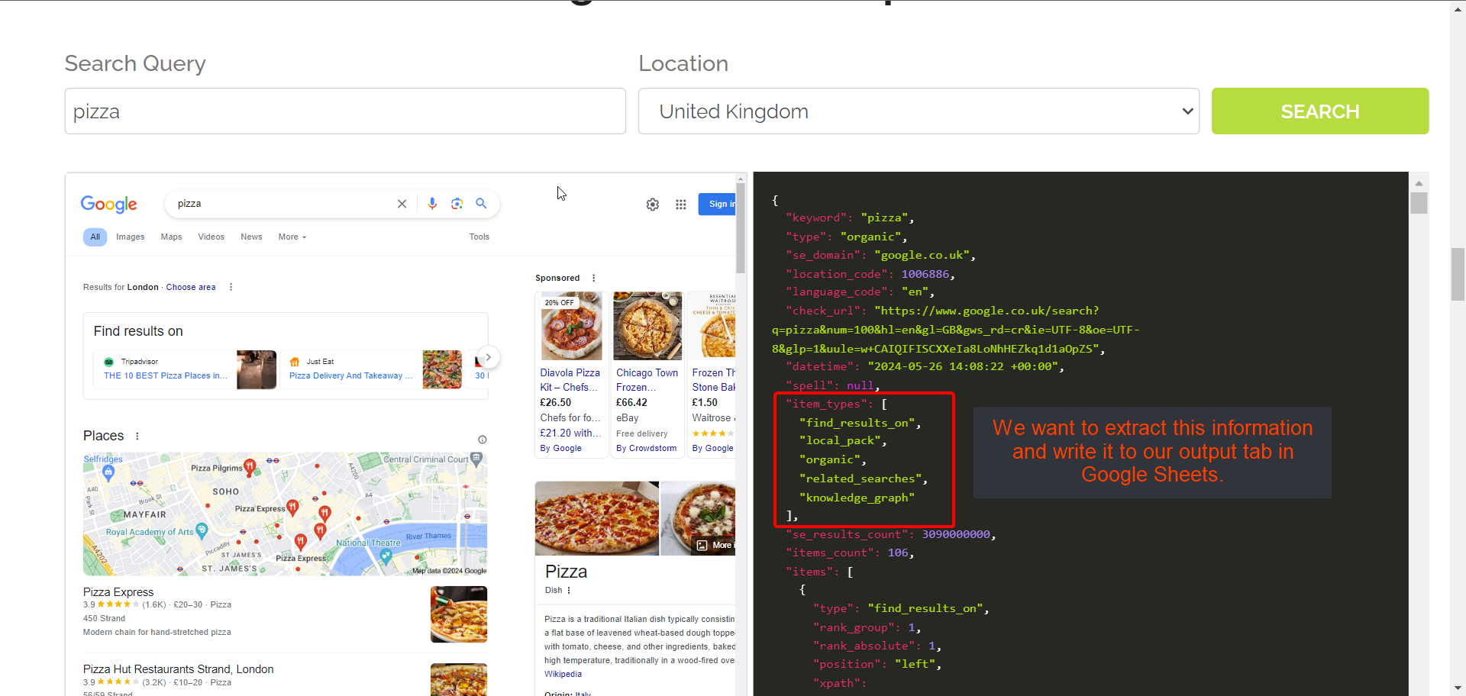The width and height of the screenshot is (1466, 696).
Task: Run search using the magnifying glass icon
Action: (481, 204)
